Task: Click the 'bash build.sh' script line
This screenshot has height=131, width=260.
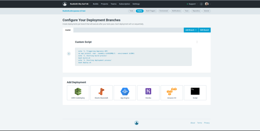Action: click(84, 58)
